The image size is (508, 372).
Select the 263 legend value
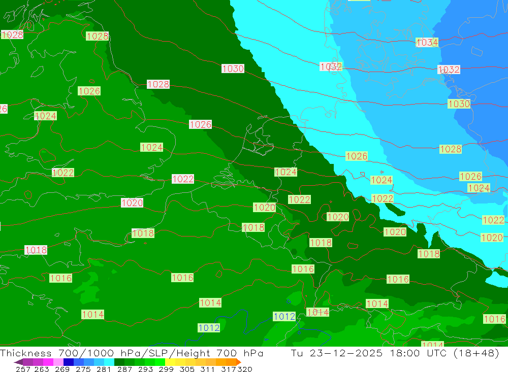[42, 369]
